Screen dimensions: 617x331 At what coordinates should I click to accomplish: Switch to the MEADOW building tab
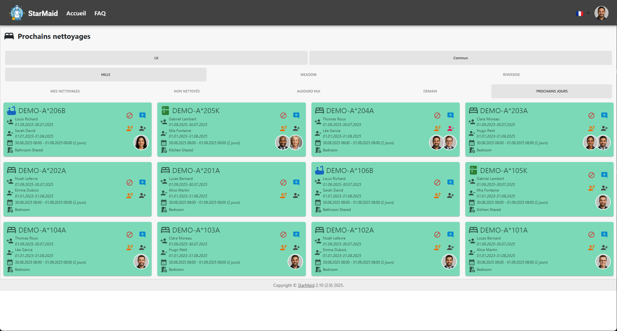(x=308, y=75)
